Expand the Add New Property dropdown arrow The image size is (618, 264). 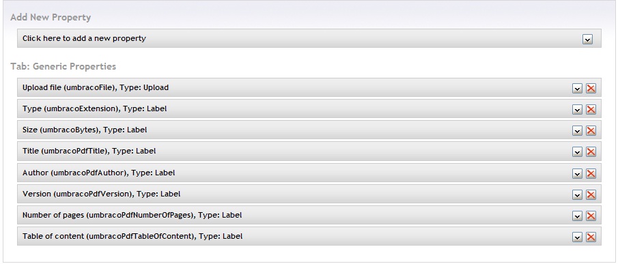587,40
